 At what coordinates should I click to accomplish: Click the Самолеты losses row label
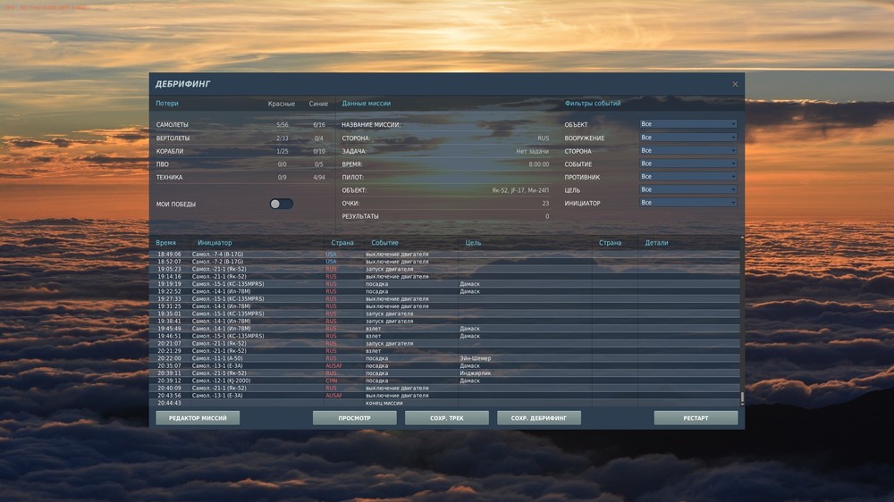173,125
